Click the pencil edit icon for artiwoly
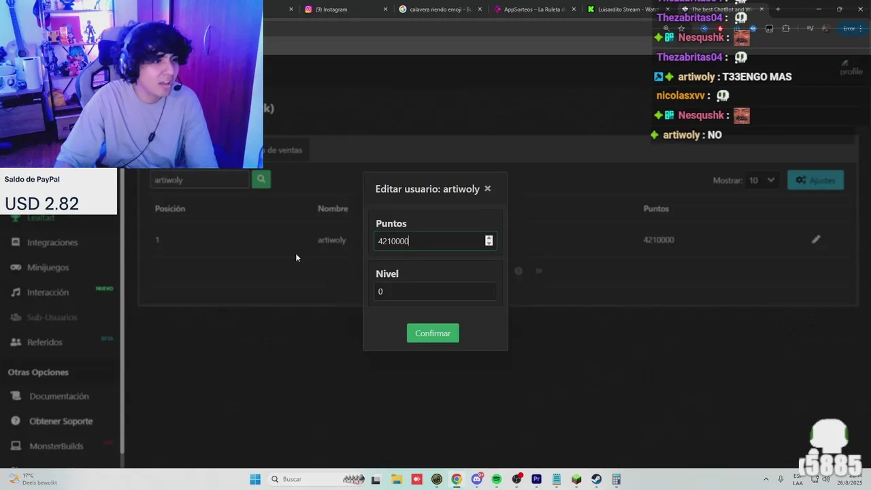The image size is (871, 490). click(816, 240)
